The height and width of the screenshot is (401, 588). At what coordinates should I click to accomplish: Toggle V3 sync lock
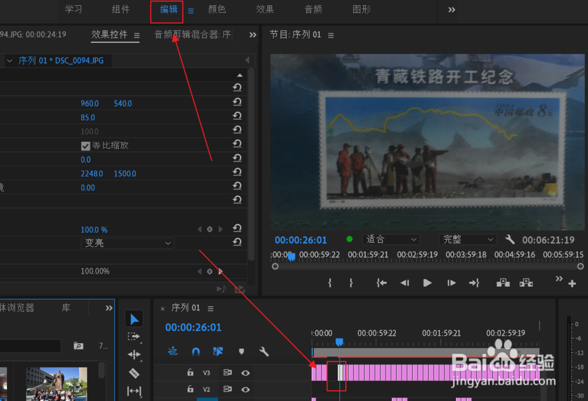227,373
